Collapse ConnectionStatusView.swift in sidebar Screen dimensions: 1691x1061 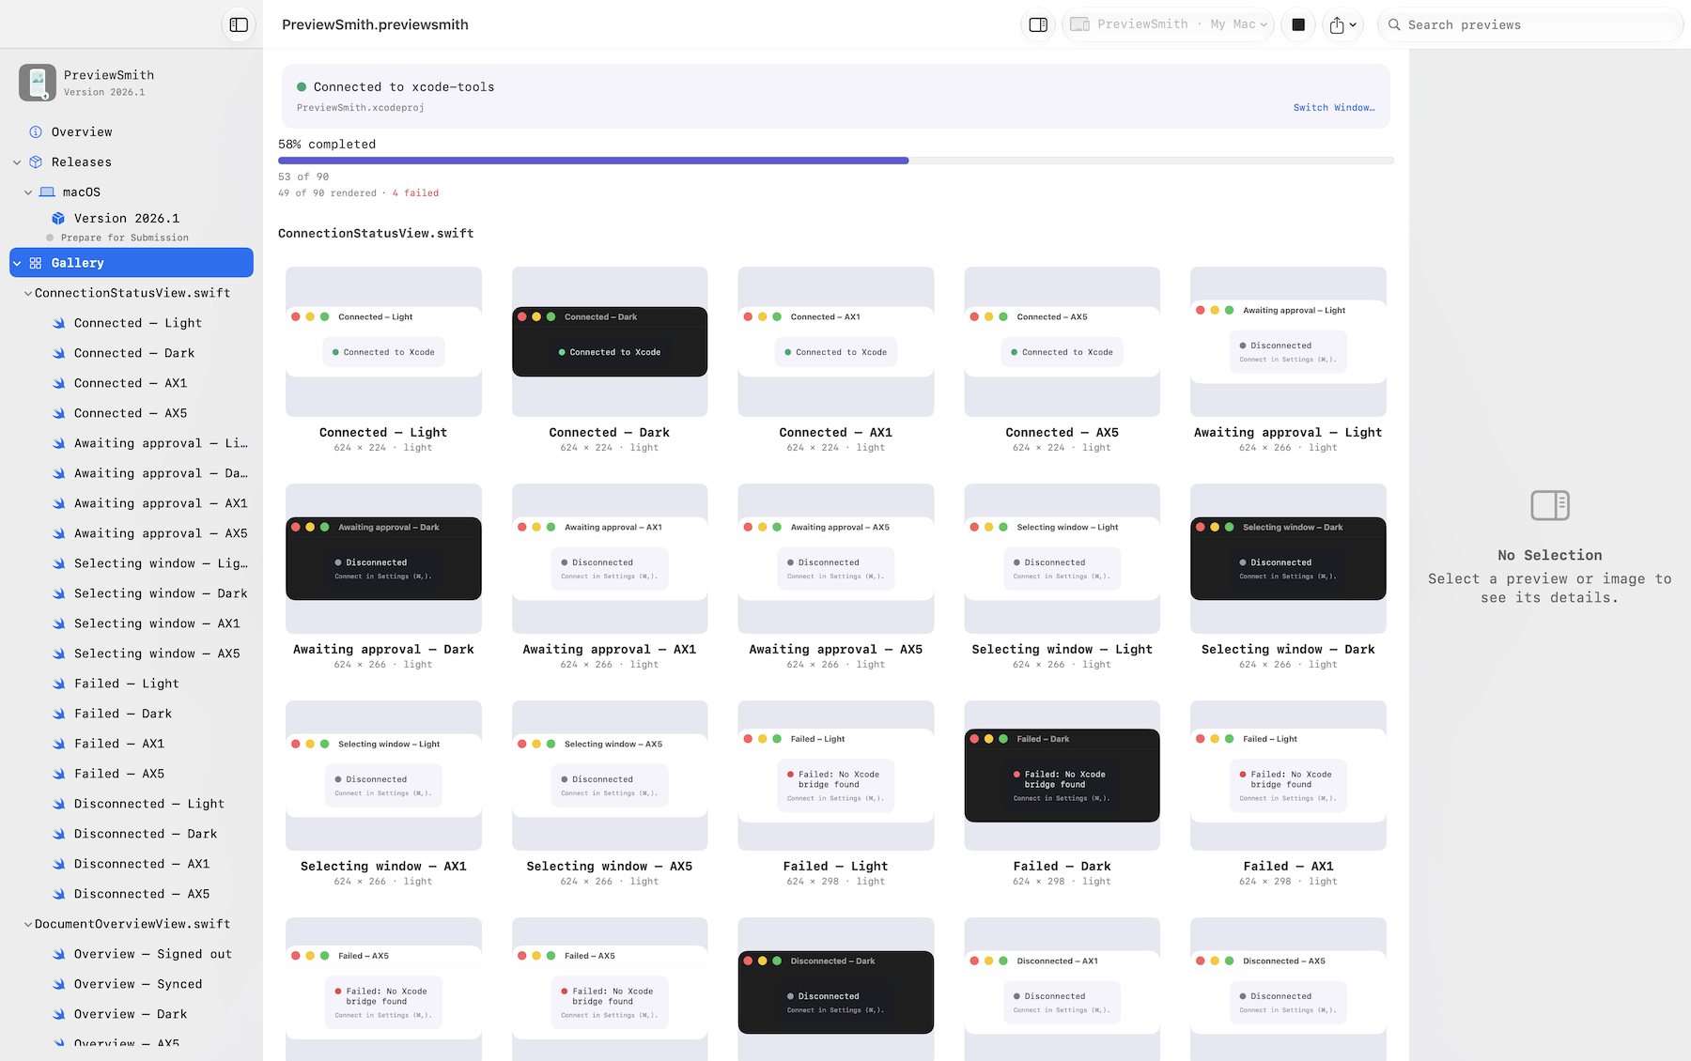pos(28,293)
